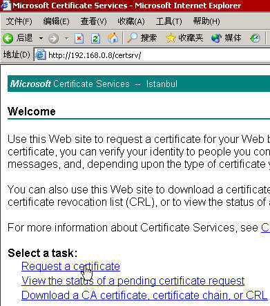
Task: Click the grey Forward arrow icon
Action: [53, 39]
